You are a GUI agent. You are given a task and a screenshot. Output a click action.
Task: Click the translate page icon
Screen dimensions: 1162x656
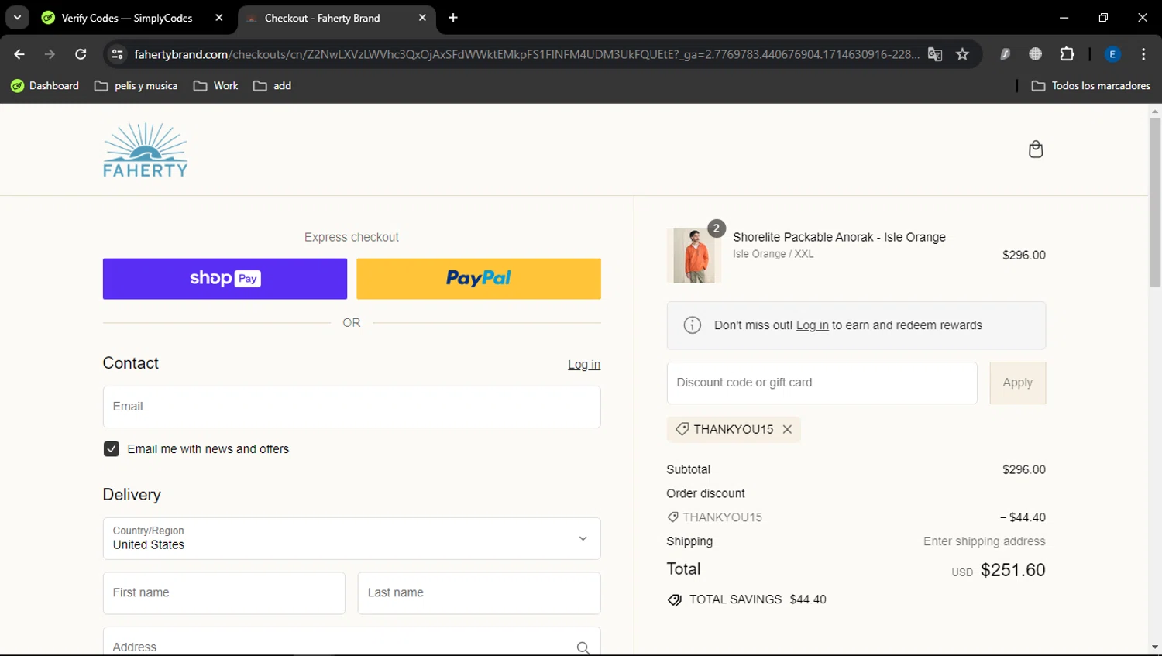point(935,54)
